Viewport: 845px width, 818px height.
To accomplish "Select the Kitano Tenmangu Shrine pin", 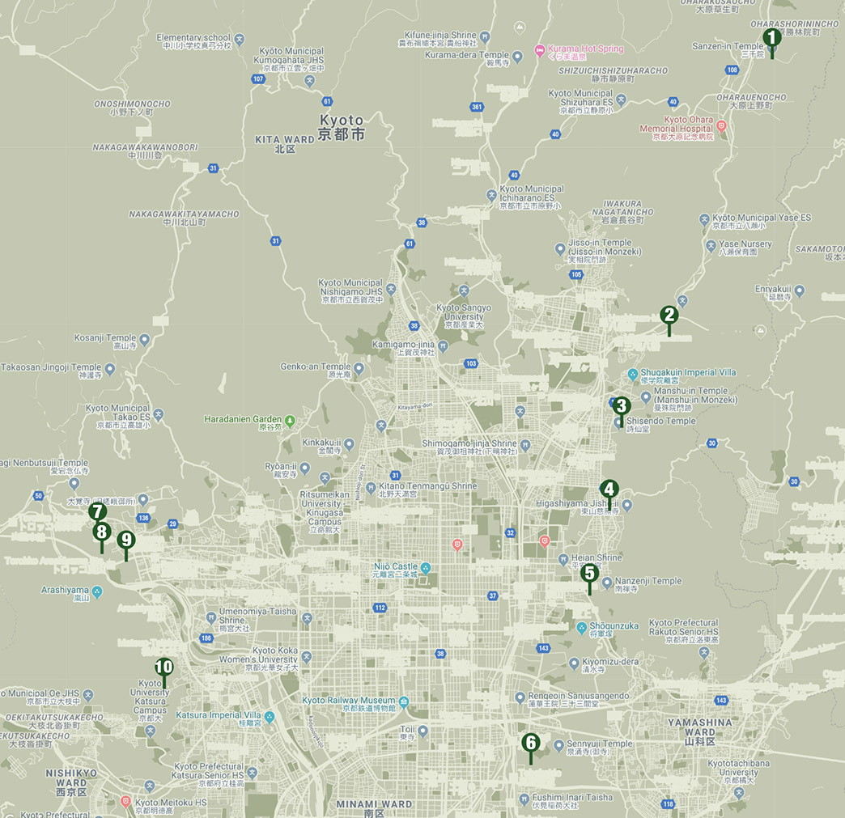I will coord(371,488).
